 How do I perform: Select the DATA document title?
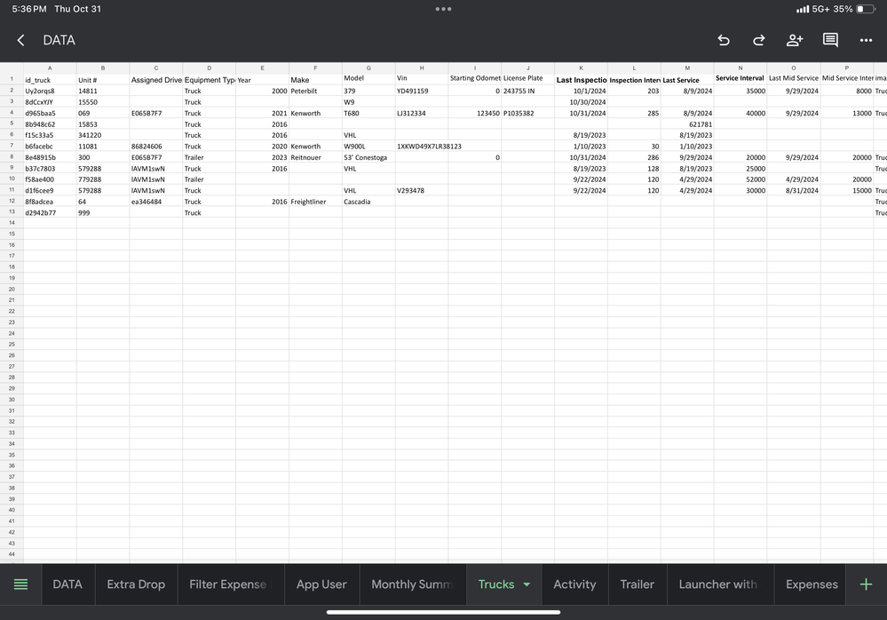59,40
